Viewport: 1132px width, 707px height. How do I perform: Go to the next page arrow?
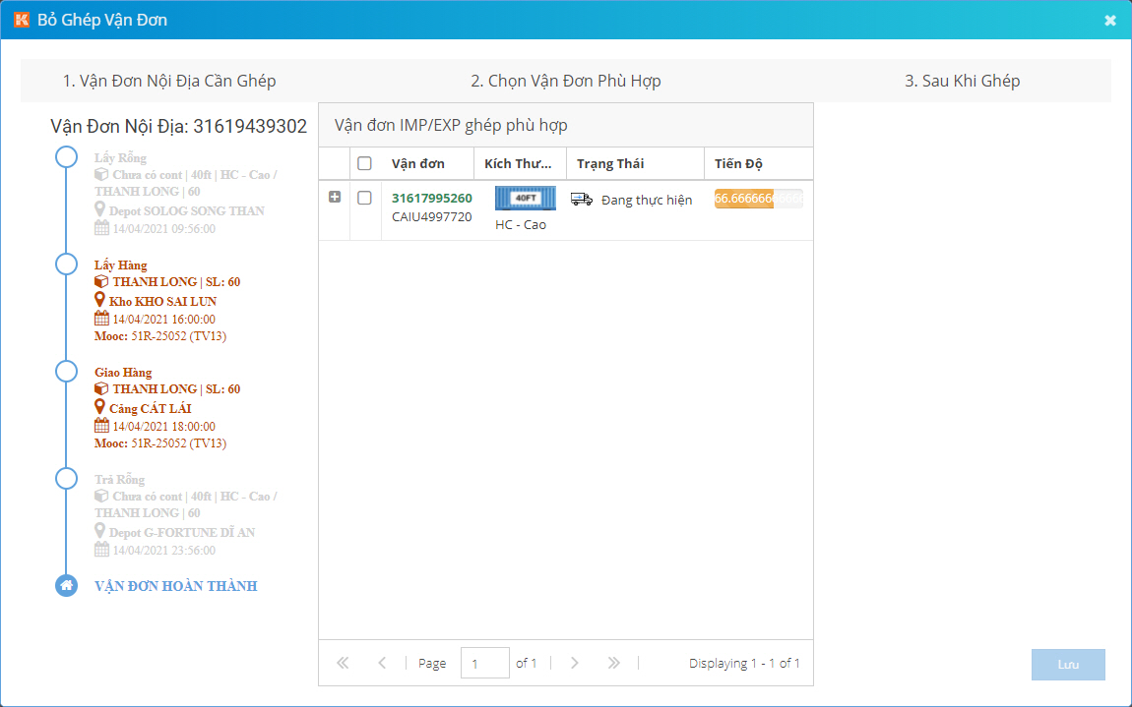[575, 663]
